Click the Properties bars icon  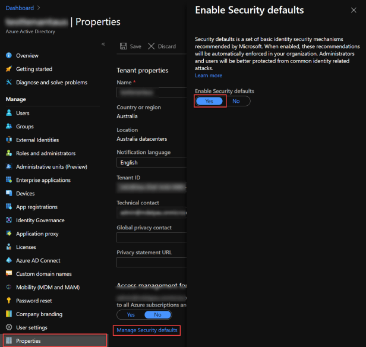[x=9, y=340]
